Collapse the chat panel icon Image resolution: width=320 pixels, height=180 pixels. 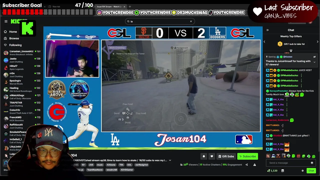pos(267,30)
